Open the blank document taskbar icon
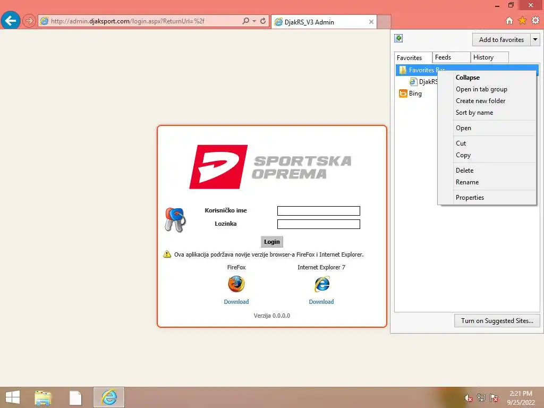 pyautogui.click(x=75, y=397)
